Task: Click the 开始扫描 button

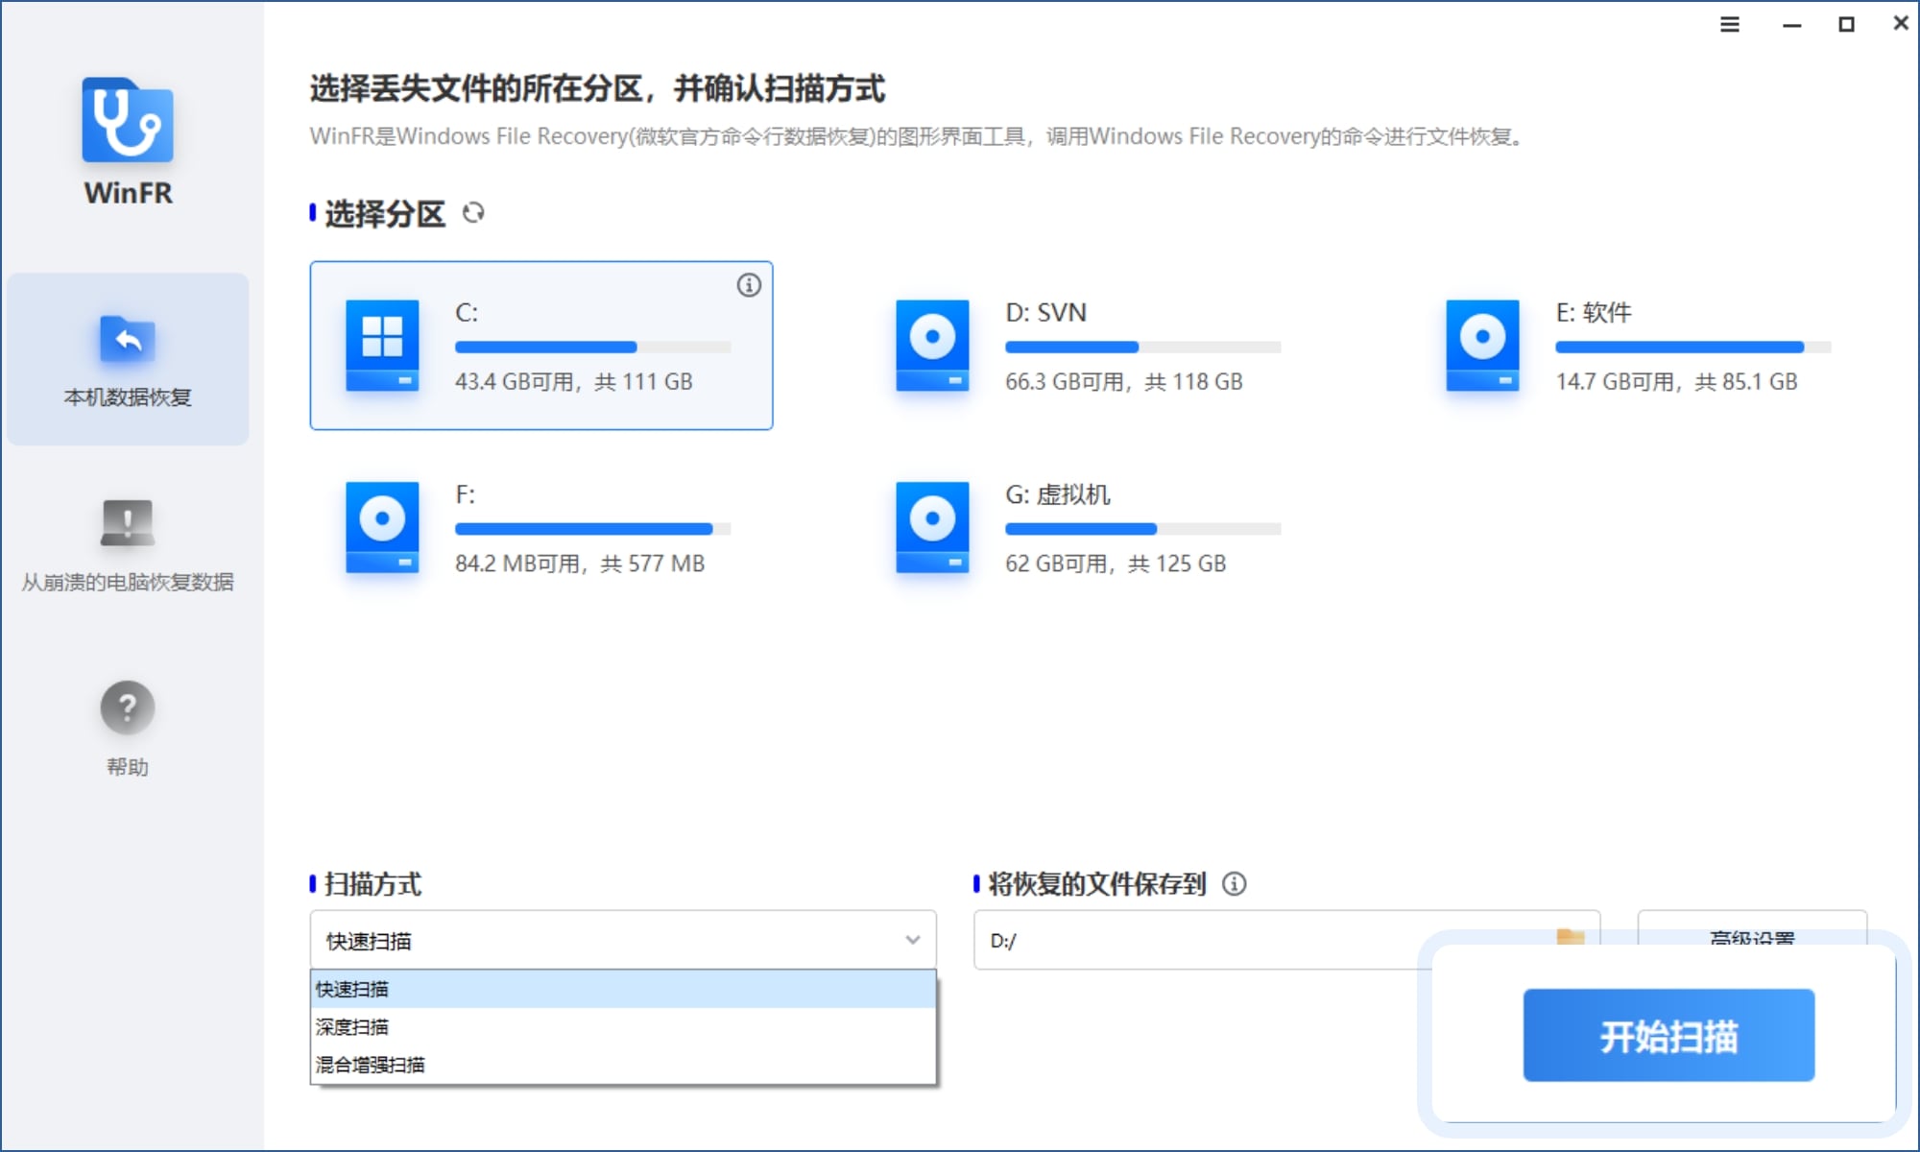Action: point(1668,1036)
